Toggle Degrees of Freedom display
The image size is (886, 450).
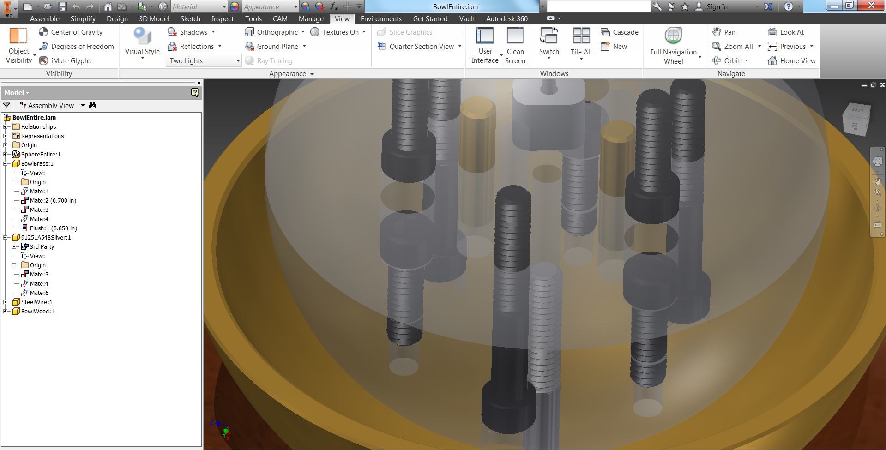pyautogui.click(x=77, y=46)
